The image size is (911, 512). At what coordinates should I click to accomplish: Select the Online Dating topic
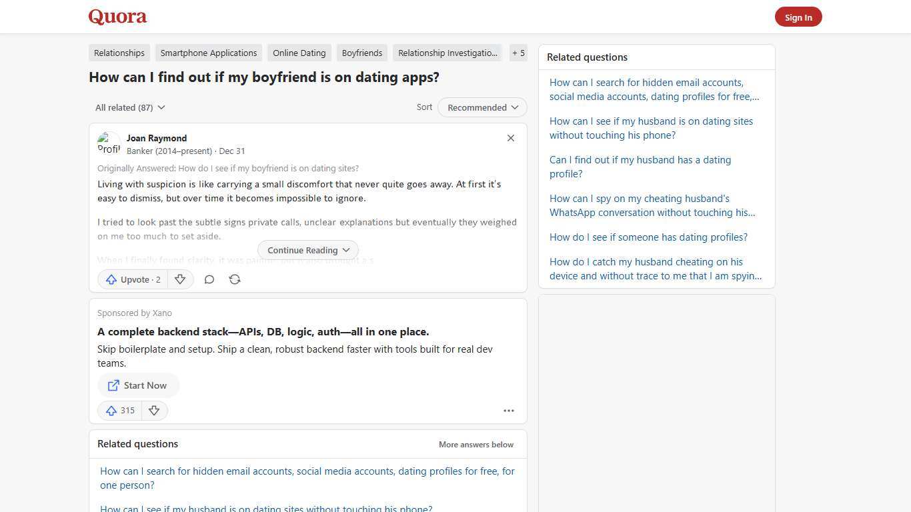tap(299, 53)
